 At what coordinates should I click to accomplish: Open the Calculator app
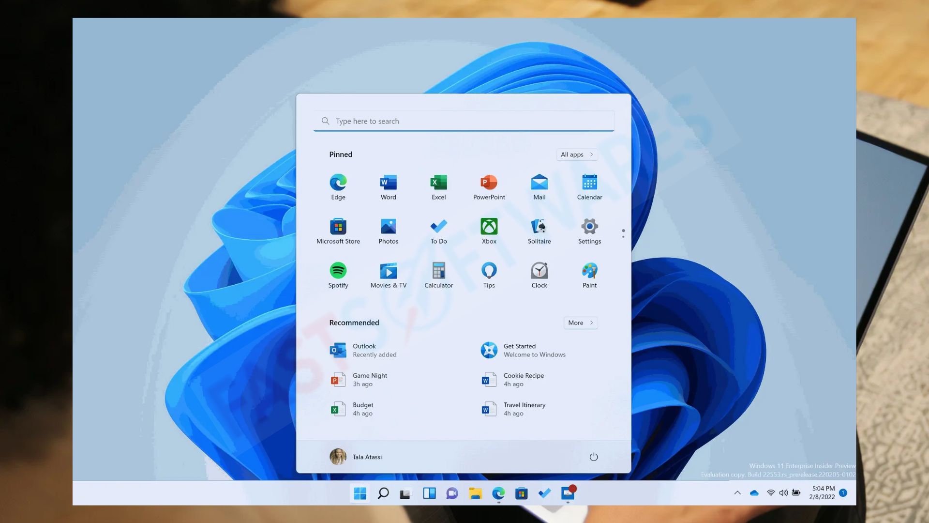(x=439, y=275)
